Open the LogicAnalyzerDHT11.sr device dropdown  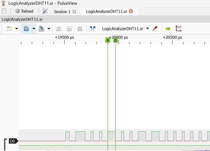click(125, 29)
